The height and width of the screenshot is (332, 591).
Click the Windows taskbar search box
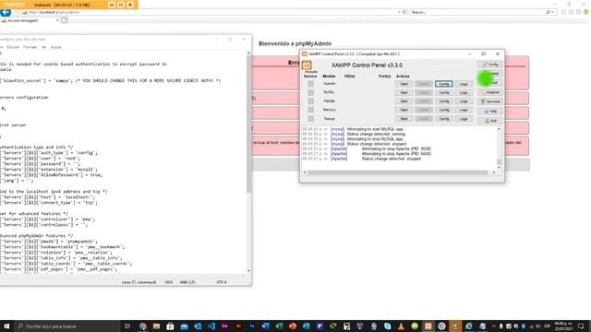pyautogui.click(x=67, y=326)
